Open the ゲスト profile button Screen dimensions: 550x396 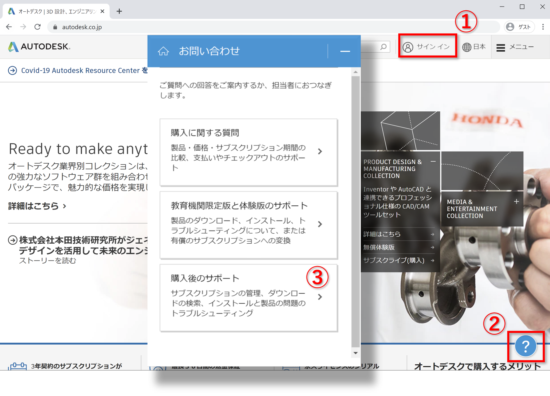pyautogui.click(x=519, y=27)
